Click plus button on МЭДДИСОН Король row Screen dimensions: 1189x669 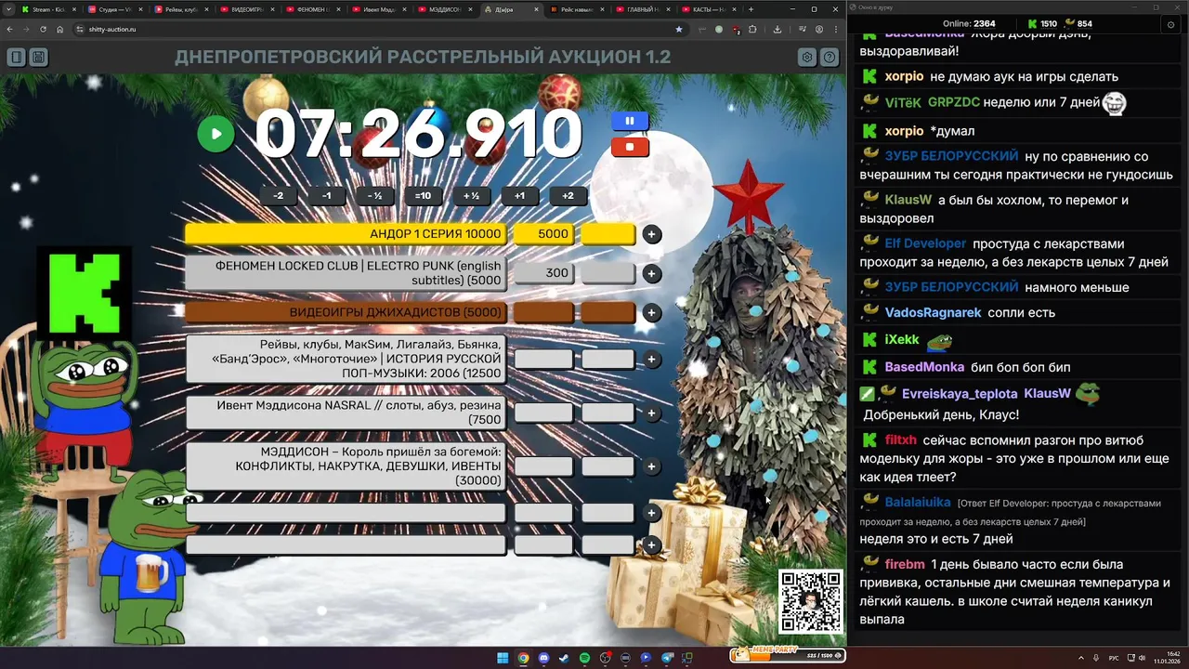(x=652, y=466)
